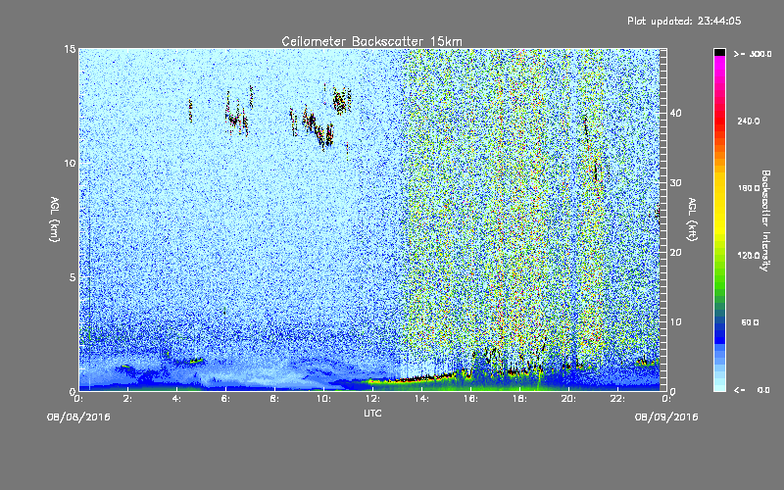Click the 'AGL (km)' left axis label
Image resolution: width=784 pixels, height=490 pixels.
click(x=55, y=219)
